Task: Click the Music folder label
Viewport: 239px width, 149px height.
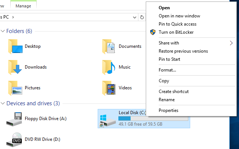Action: click(x=125, y=67)
